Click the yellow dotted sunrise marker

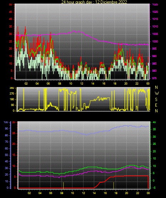tap(63, 186)
